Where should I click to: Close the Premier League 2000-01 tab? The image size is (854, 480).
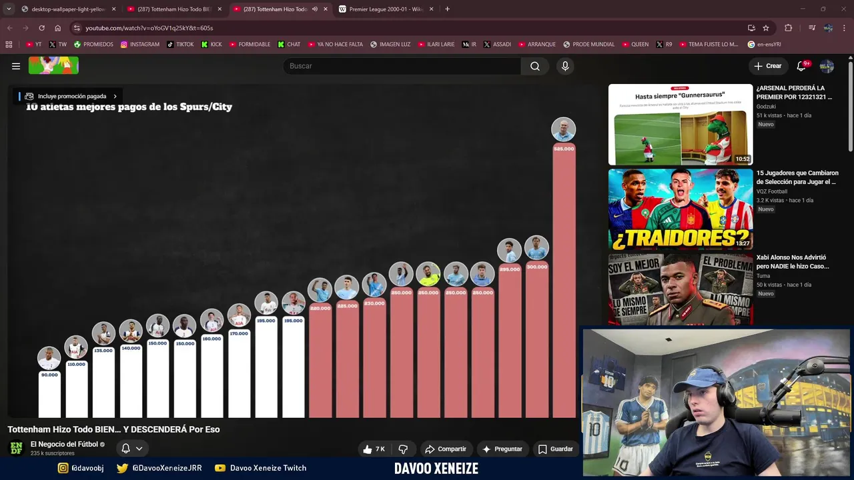point(431,9)
